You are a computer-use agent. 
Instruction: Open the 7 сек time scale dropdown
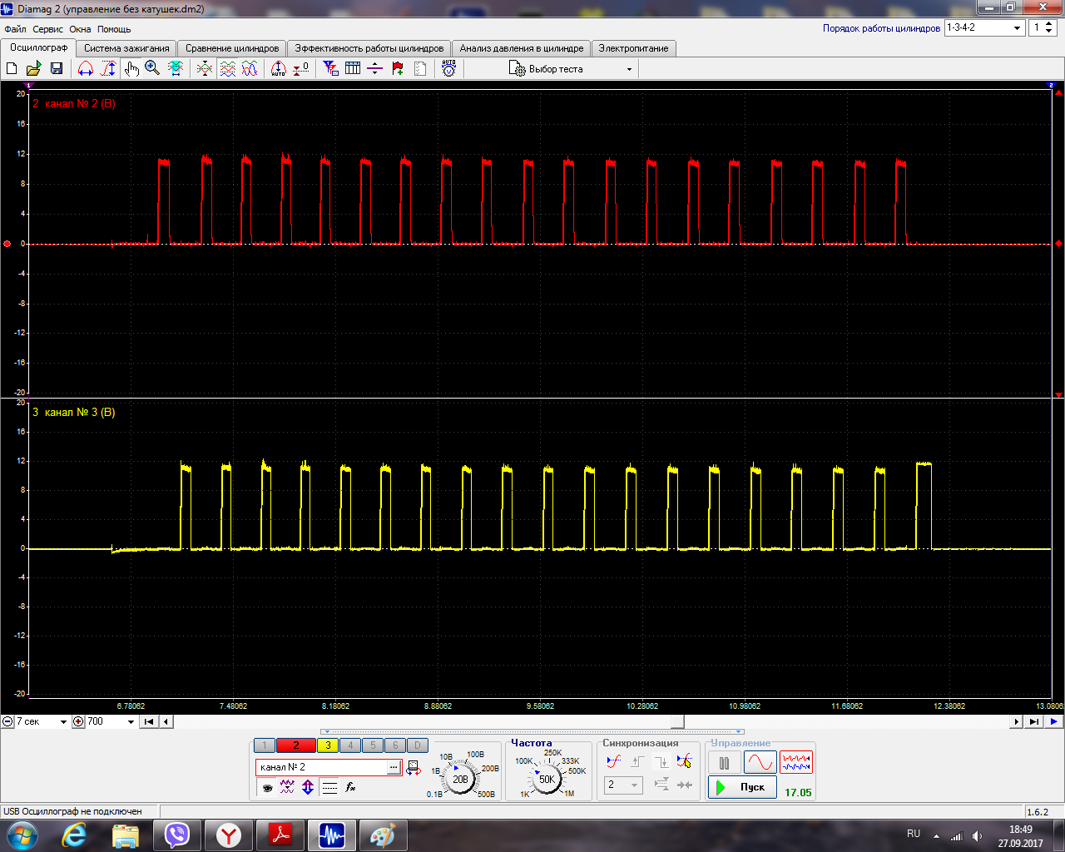(x=42, y=721)
